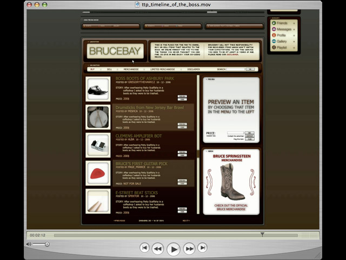This screenshot has width=346, height=260.
Task: Click the search go button
Action: click(250, 69)
